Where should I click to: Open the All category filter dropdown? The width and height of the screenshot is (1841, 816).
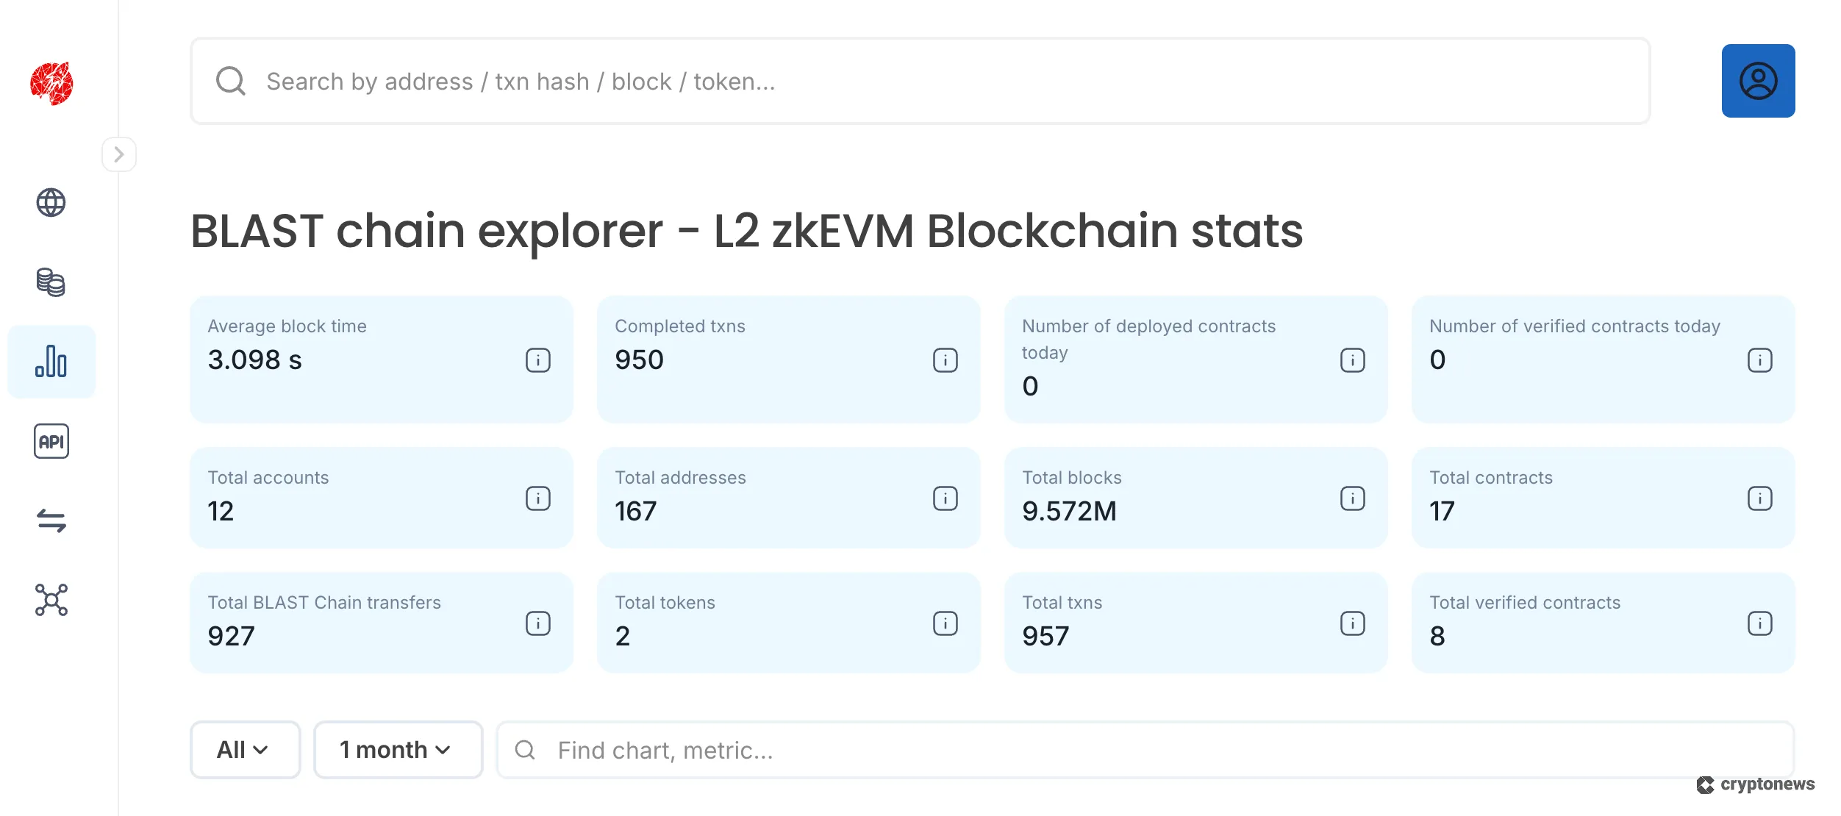click(245, 749)
